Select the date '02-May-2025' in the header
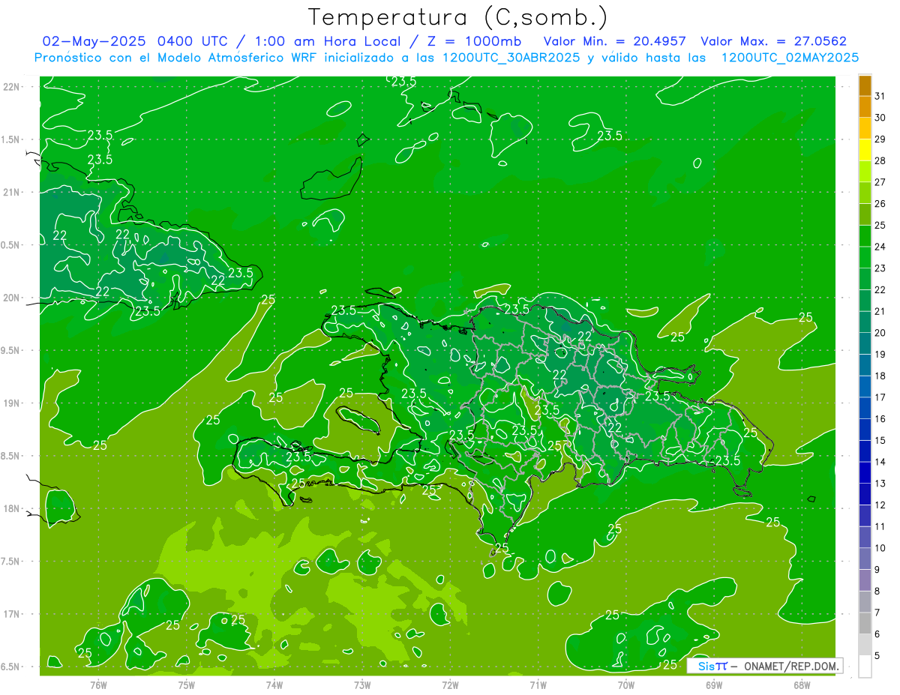 click(94, 41)
